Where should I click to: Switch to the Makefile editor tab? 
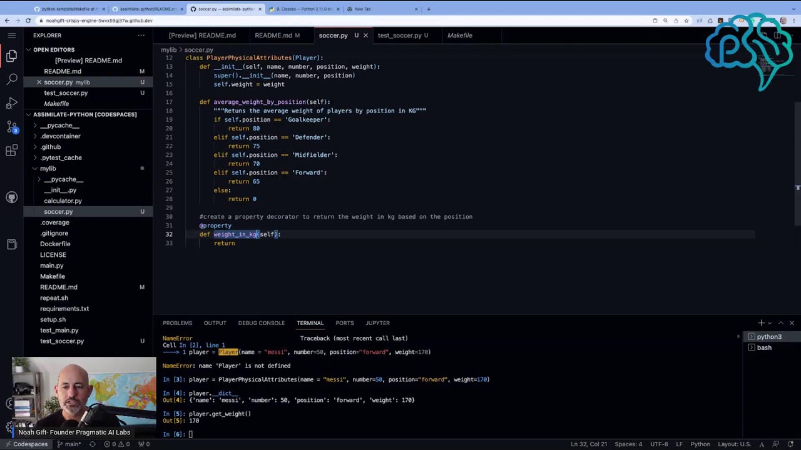pos(460,36)
